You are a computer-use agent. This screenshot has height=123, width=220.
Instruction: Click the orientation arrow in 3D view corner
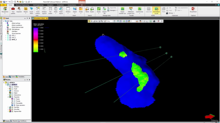click(x=210, y=117)
